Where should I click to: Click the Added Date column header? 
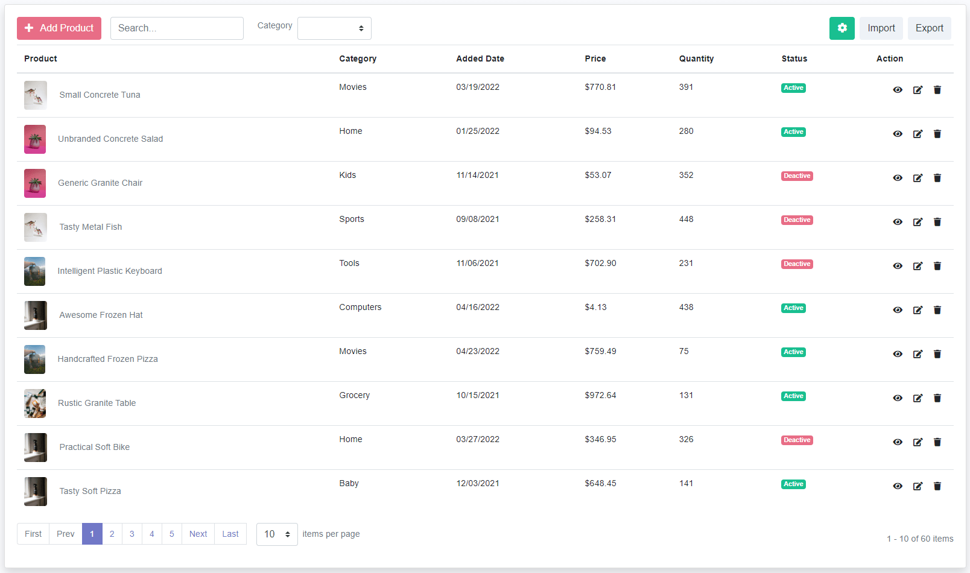(x=480, y=59)
